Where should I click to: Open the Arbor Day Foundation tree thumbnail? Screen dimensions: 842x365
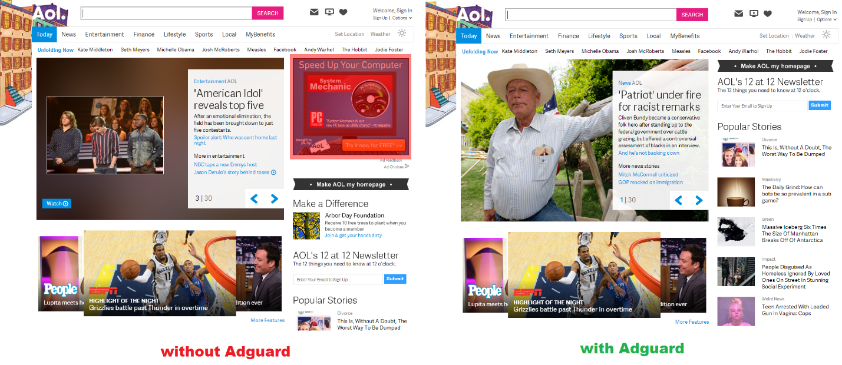pyautogui.click(x=306, y=225)
